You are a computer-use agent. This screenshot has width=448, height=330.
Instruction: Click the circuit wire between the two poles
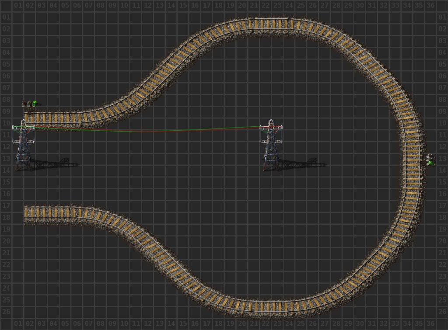pos(147,131)
